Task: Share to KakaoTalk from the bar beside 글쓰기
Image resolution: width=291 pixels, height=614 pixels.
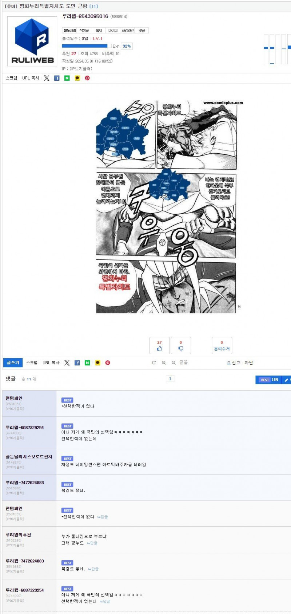Action: pos(97,363)
